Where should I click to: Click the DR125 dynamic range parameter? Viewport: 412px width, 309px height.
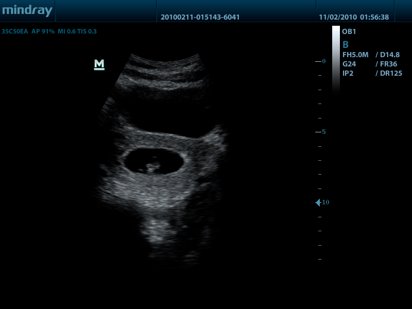pyautogui.click(x=391, y=73)
